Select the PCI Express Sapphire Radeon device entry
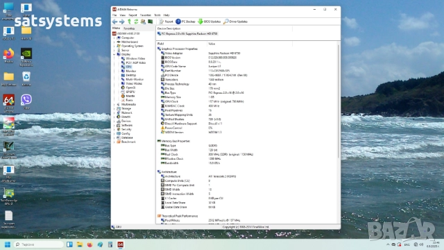Viewport: 444px width, 250px height. [x=187, y=34]
